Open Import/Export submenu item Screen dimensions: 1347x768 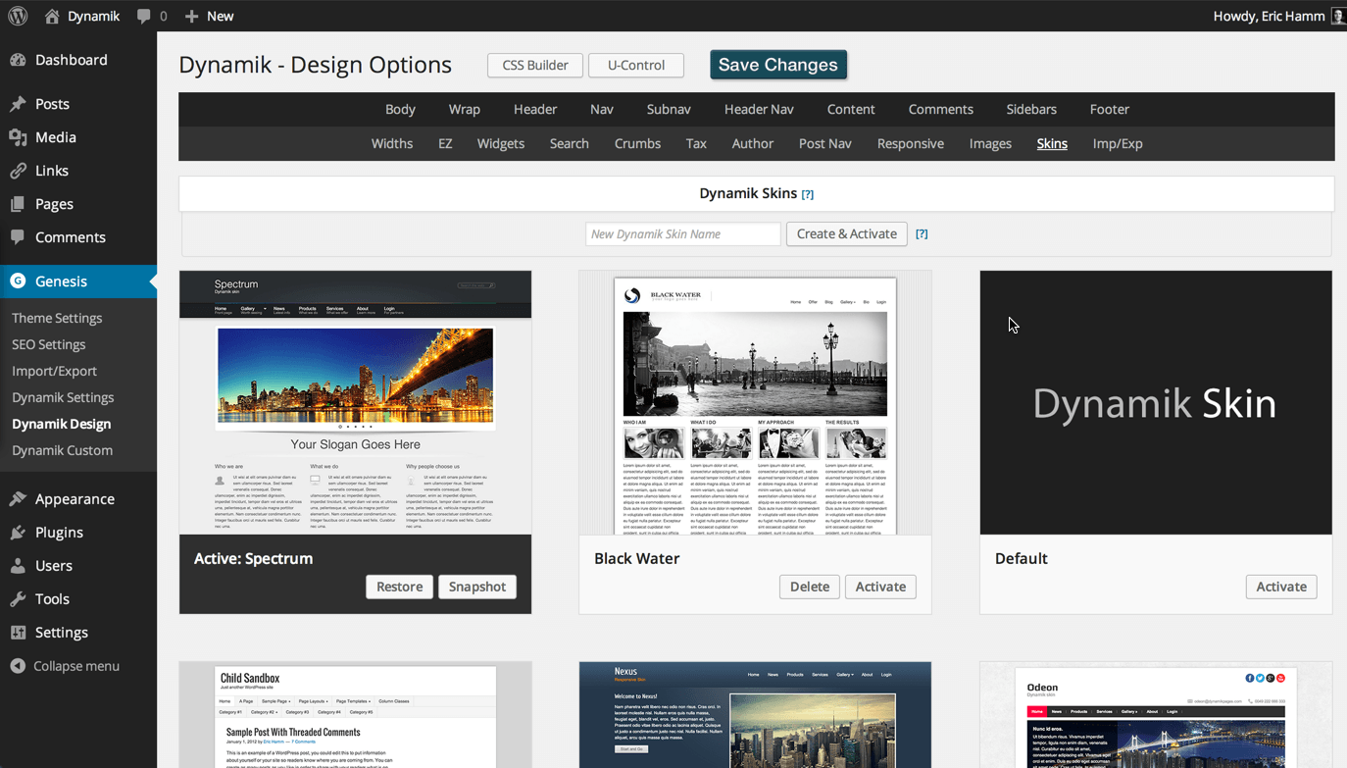55,371
